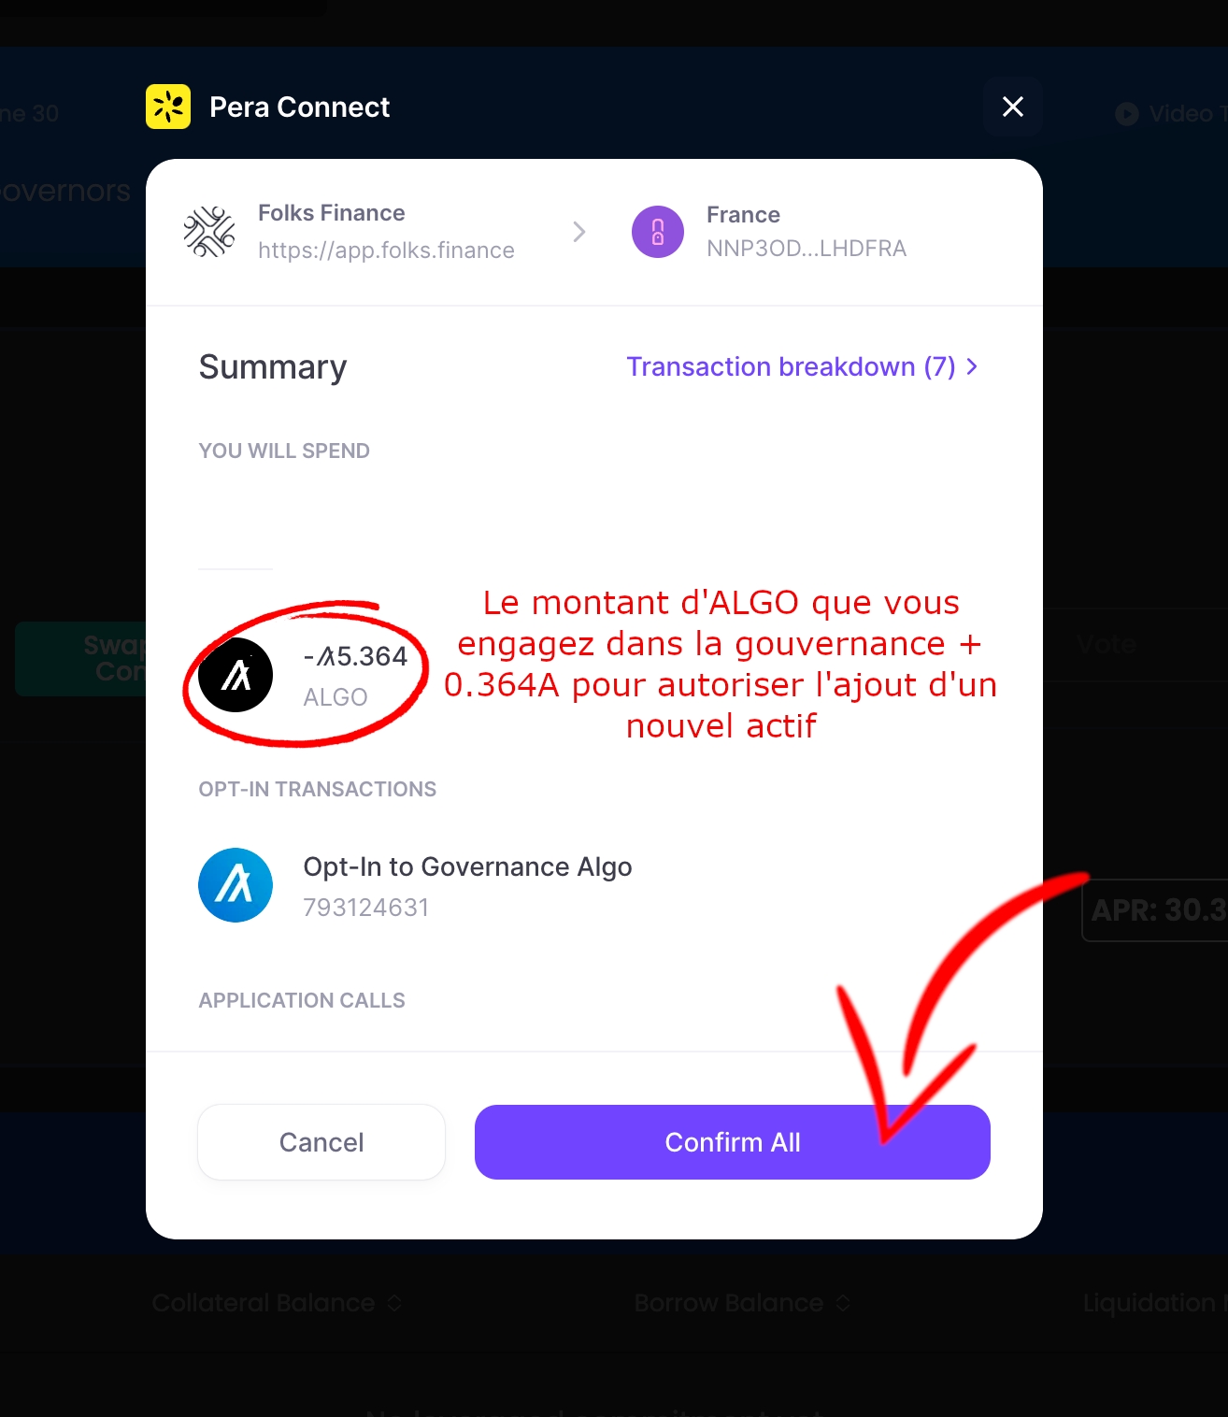The image size is (1228, 1417).
Task: Open the Vote tab in background
Action: (1107, 644)
